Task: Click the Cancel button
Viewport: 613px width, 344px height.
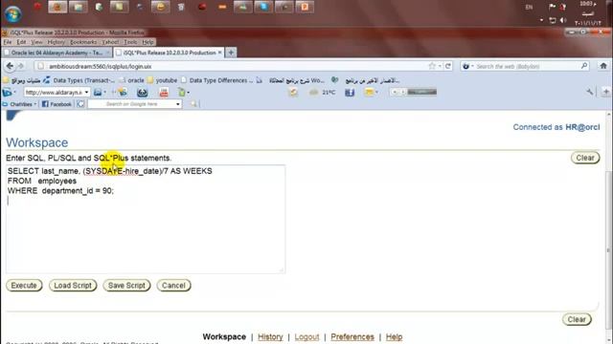Action: [173, 286]
